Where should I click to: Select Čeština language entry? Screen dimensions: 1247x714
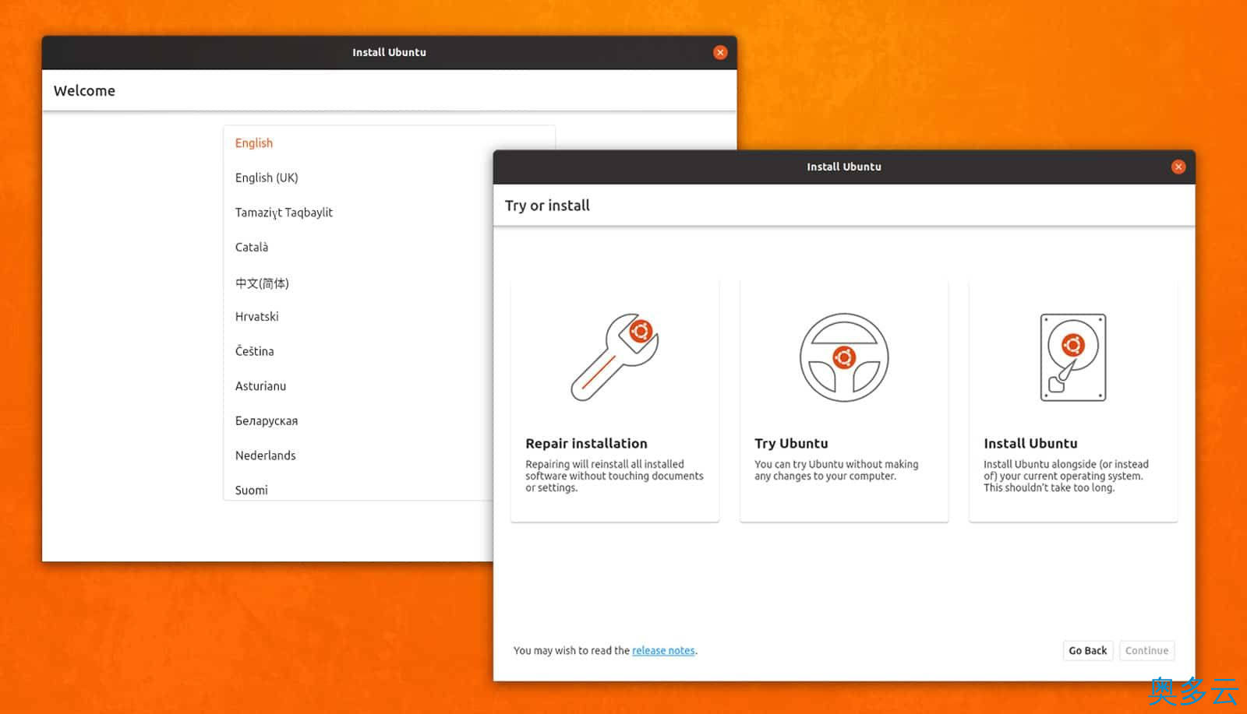coord(254,351)
